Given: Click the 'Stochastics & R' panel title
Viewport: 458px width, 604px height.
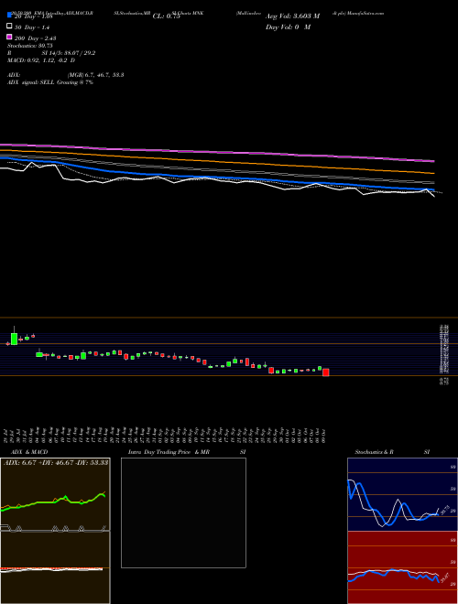Looking at the screenshot, I should (x=374, y=452).
